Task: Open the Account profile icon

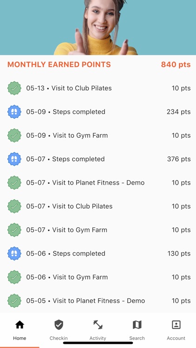Action: tap(176, 325)
